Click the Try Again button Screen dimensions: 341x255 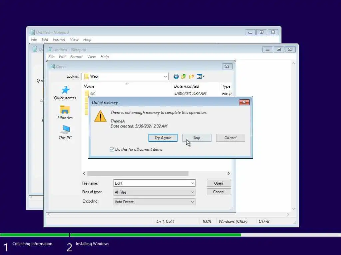click(x=163, y=138)
